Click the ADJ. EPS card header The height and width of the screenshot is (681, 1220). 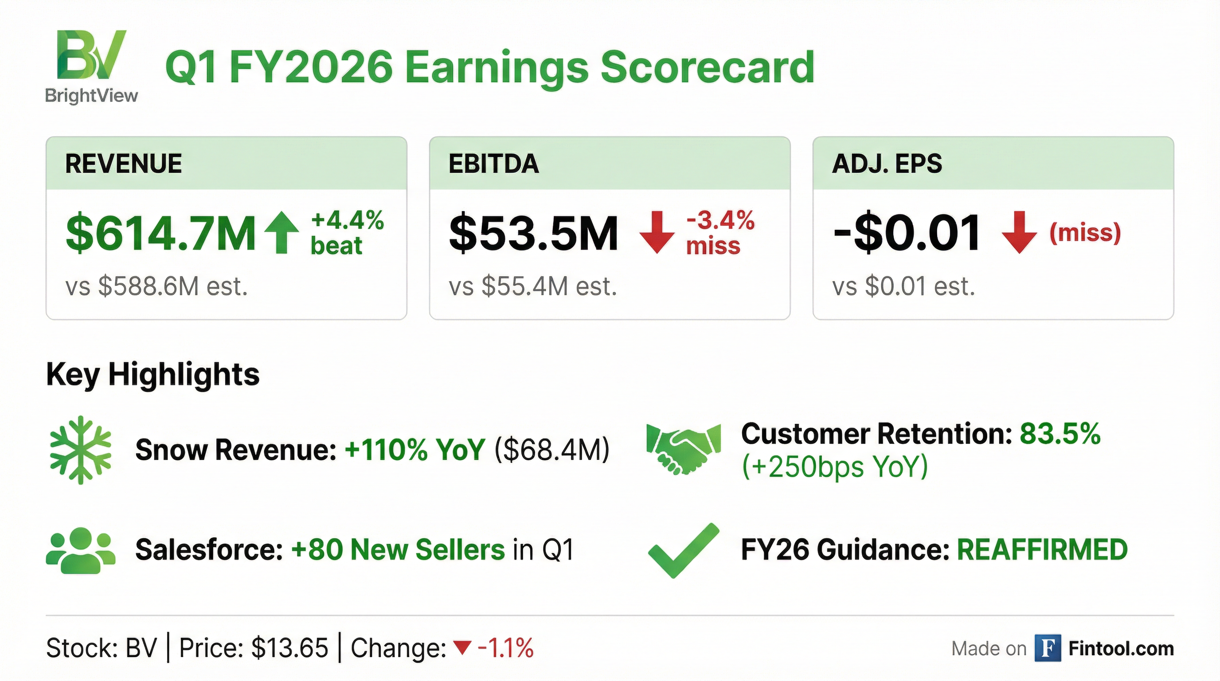click(993, 164)
